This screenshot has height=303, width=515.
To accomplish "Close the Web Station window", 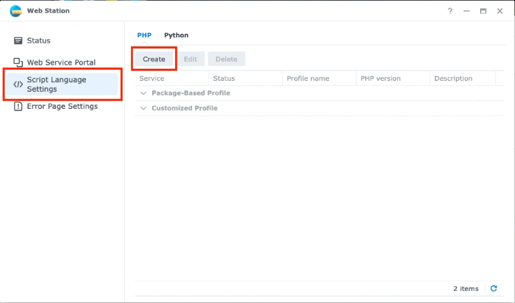I will (500, 11).
